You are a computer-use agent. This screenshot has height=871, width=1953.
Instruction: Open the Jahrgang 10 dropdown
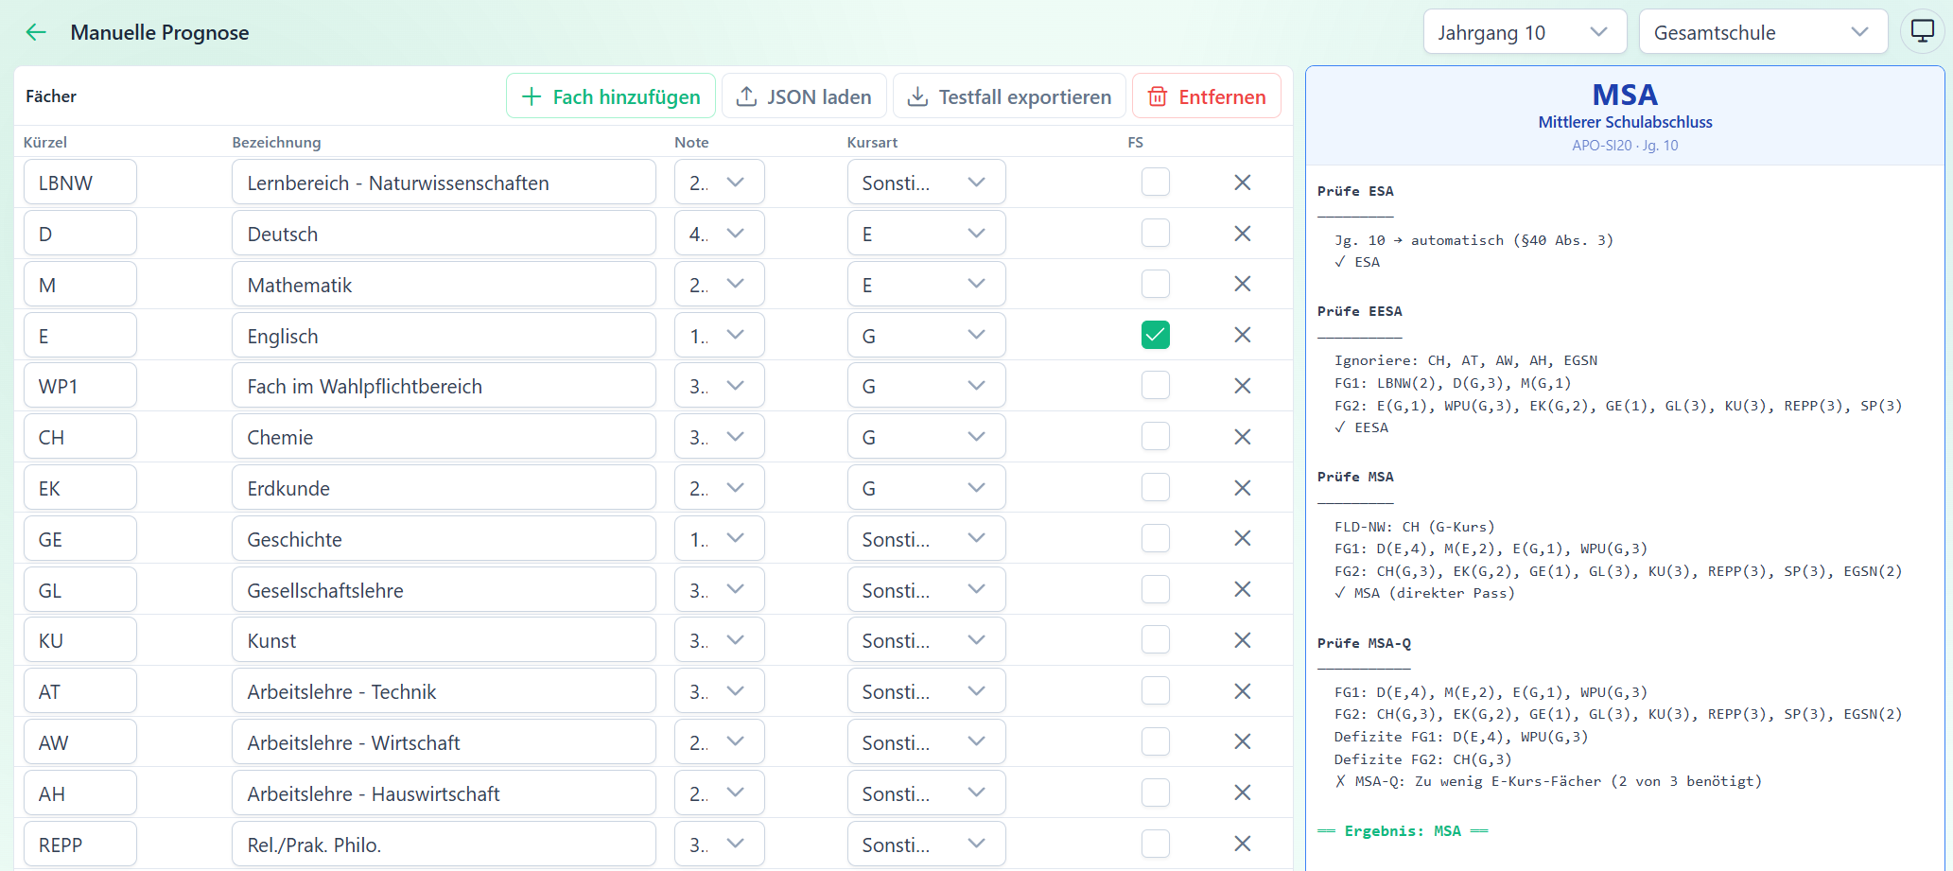coord(1525,32)
